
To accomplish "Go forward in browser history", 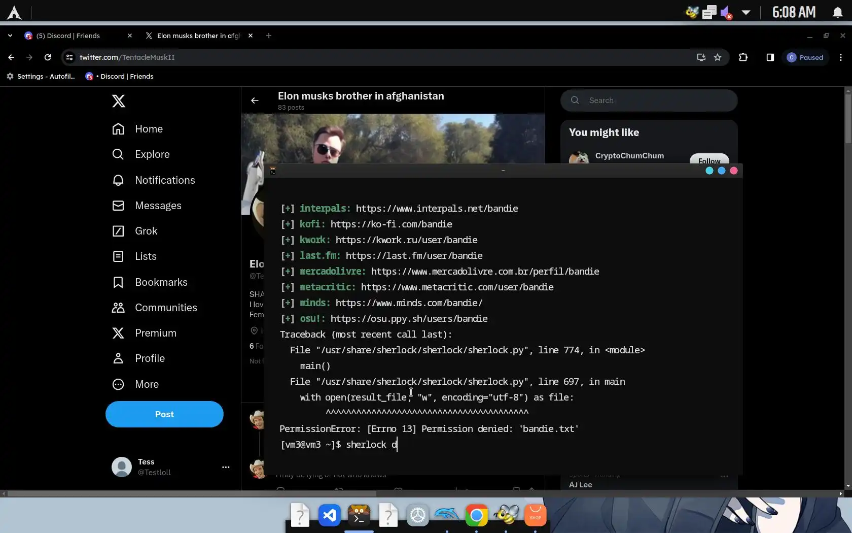I will pos(29,57).
